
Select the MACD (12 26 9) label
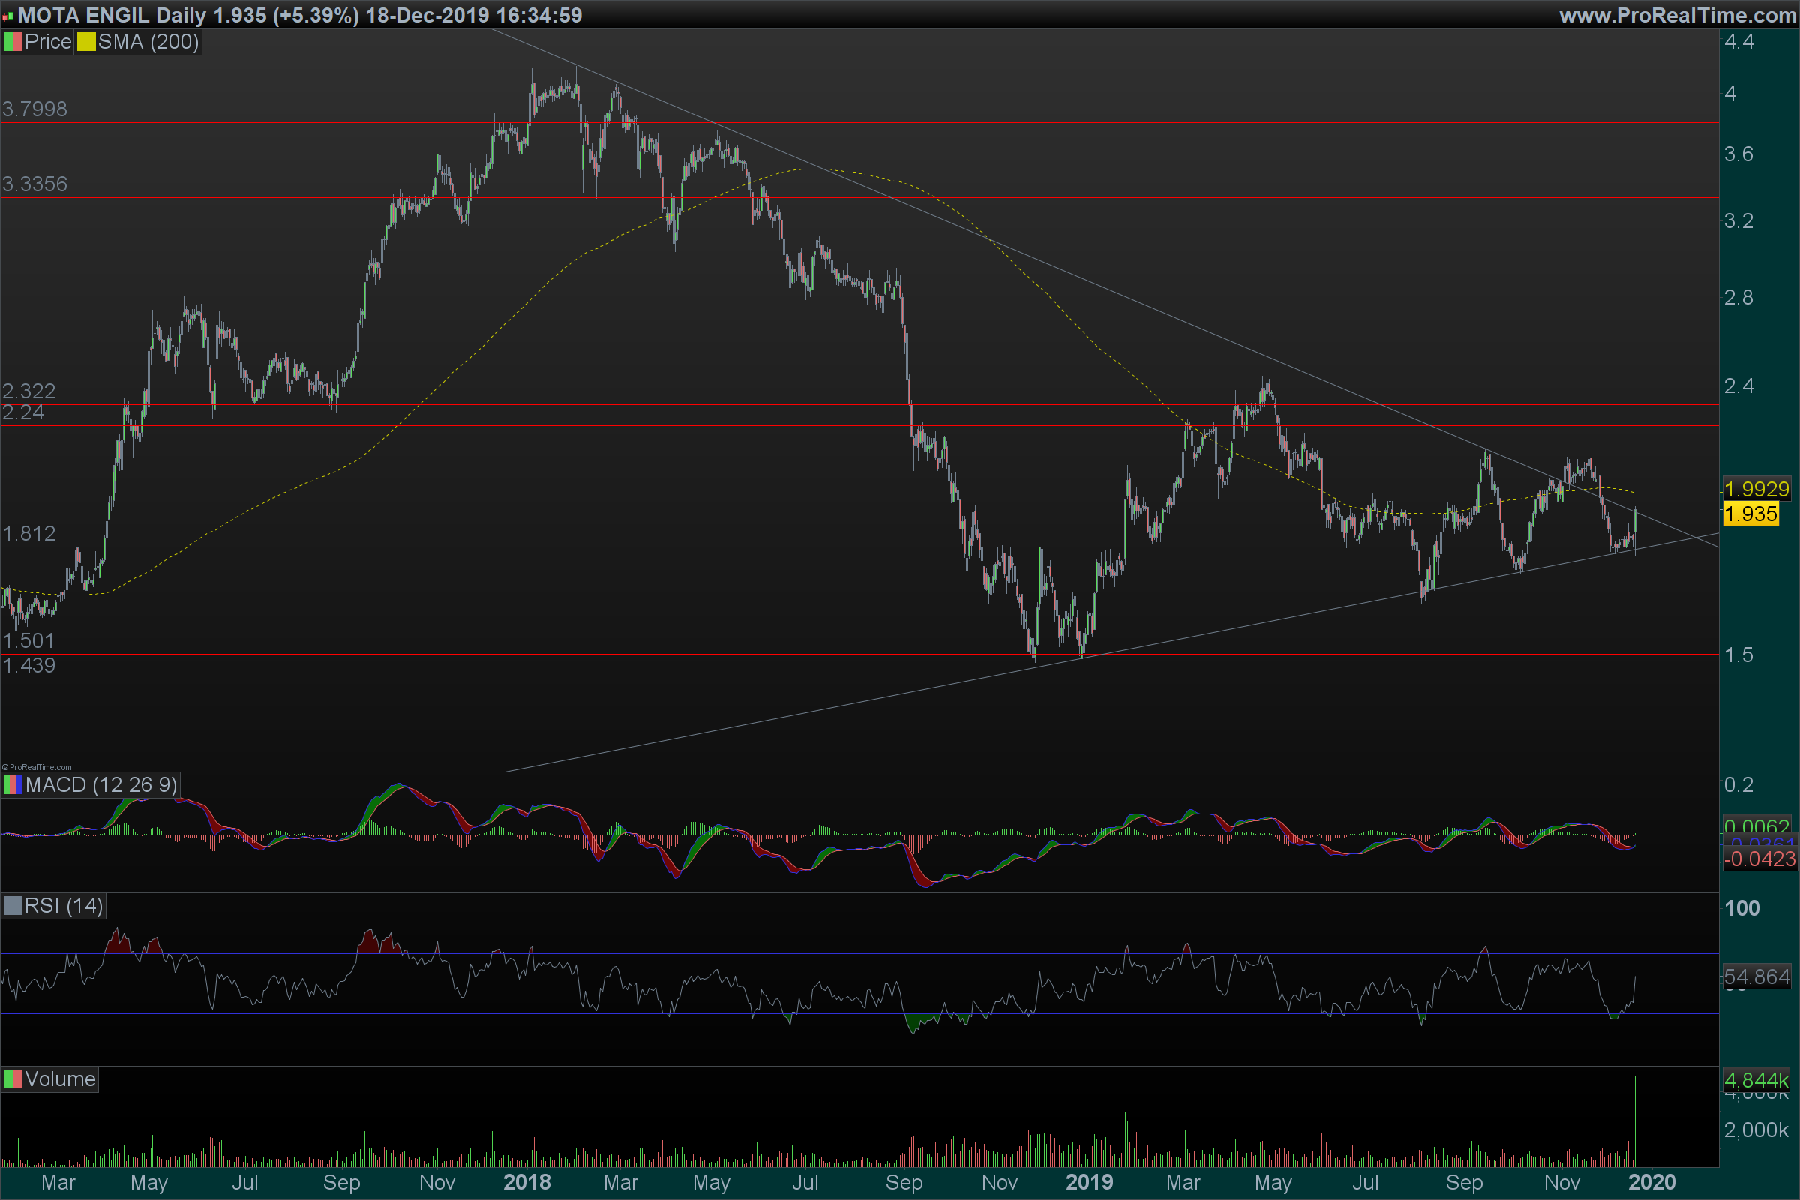(x=101, y=785)
